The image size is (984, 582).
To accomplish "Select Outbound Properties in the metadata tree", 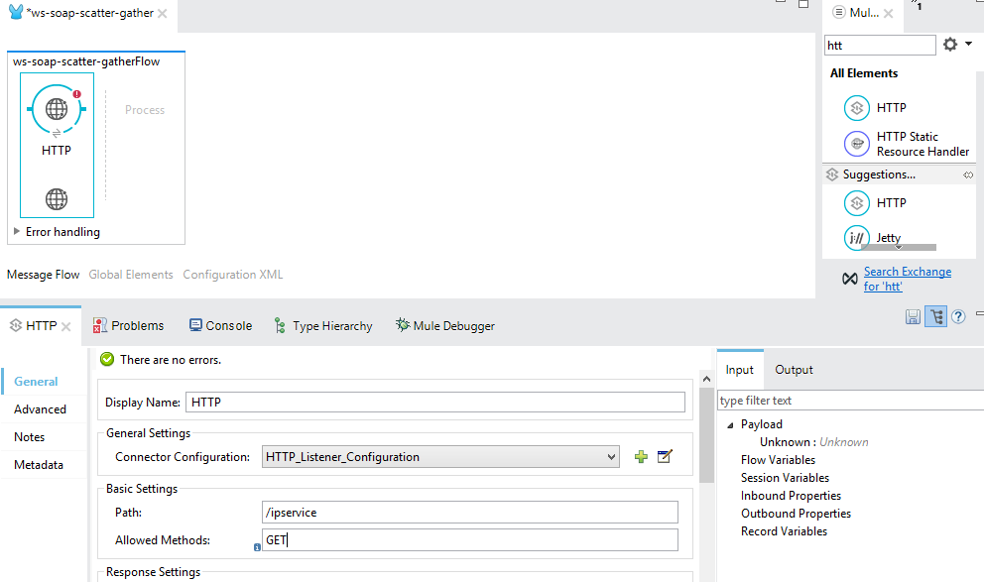I will click(796, 514).
